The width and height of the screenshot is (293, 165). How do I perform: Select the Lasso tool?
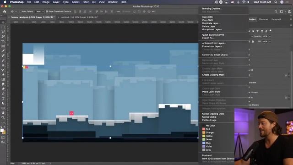pos(3,32)
